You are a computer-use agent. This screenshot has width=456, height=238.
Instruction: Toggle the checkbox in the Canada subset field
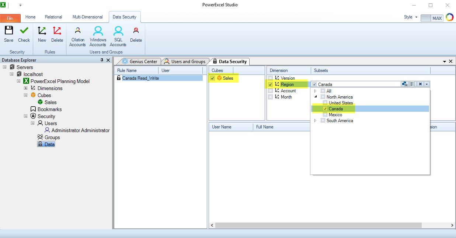[314, 84]
